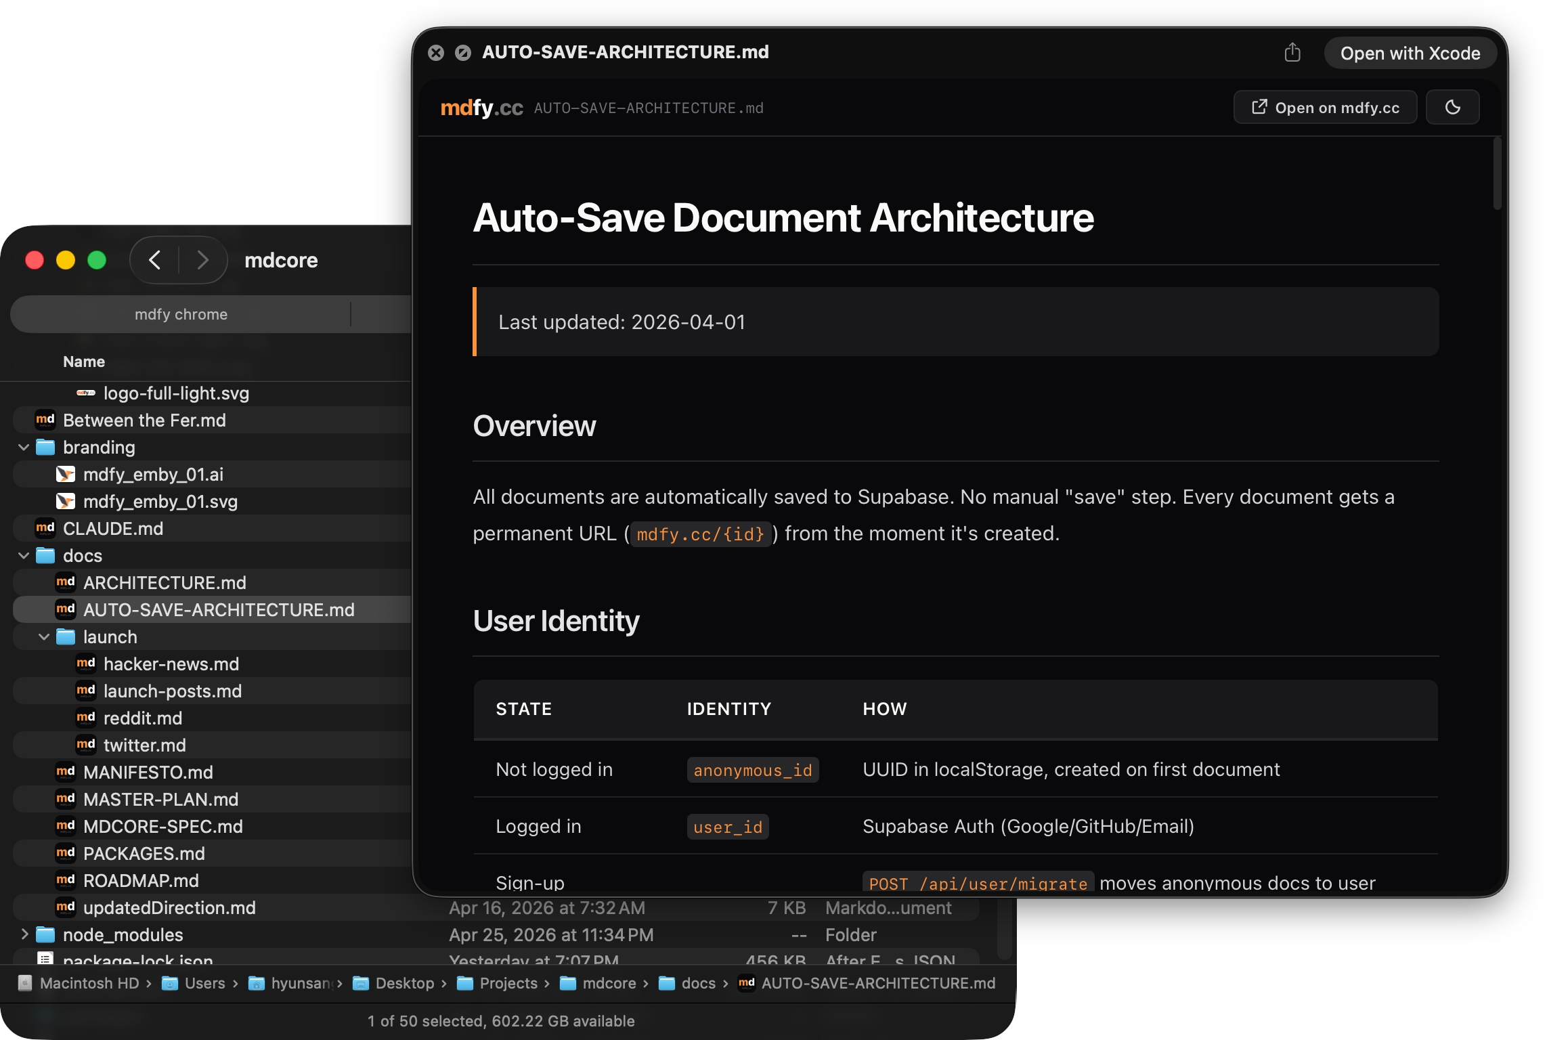Screen dimensions: 1547x1040
Task: Collapse the launch folder
Action: [x=44, y=637]
